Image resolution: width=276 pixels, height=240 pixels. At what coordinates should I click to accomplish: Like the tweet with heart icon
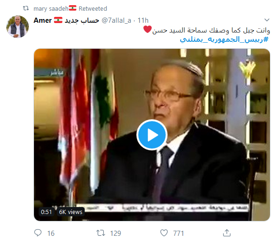164,233
